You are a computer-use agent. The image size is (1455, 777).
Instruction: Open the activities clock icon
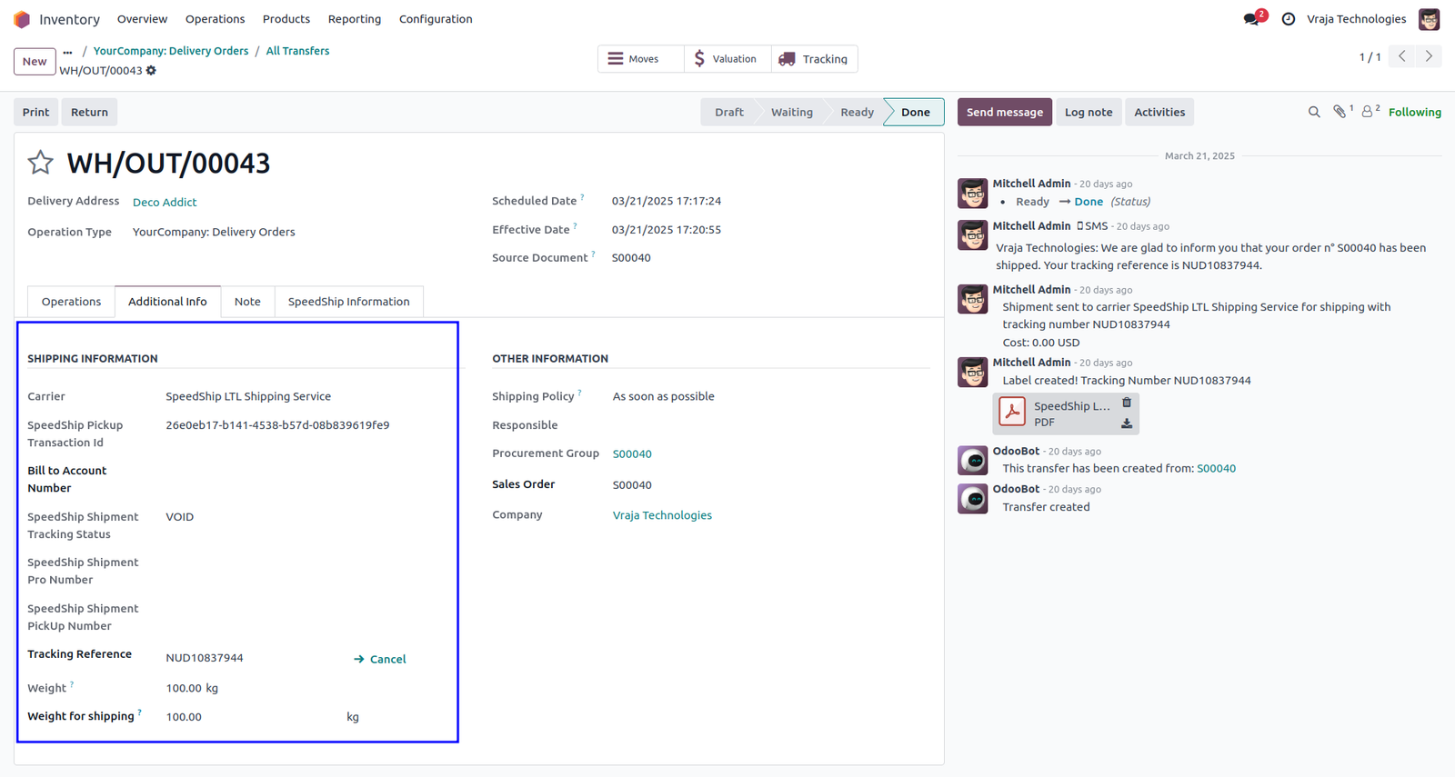[1288, 19]
